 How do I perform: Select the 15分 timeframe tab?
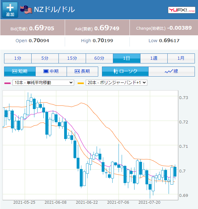tap(72, 58)
